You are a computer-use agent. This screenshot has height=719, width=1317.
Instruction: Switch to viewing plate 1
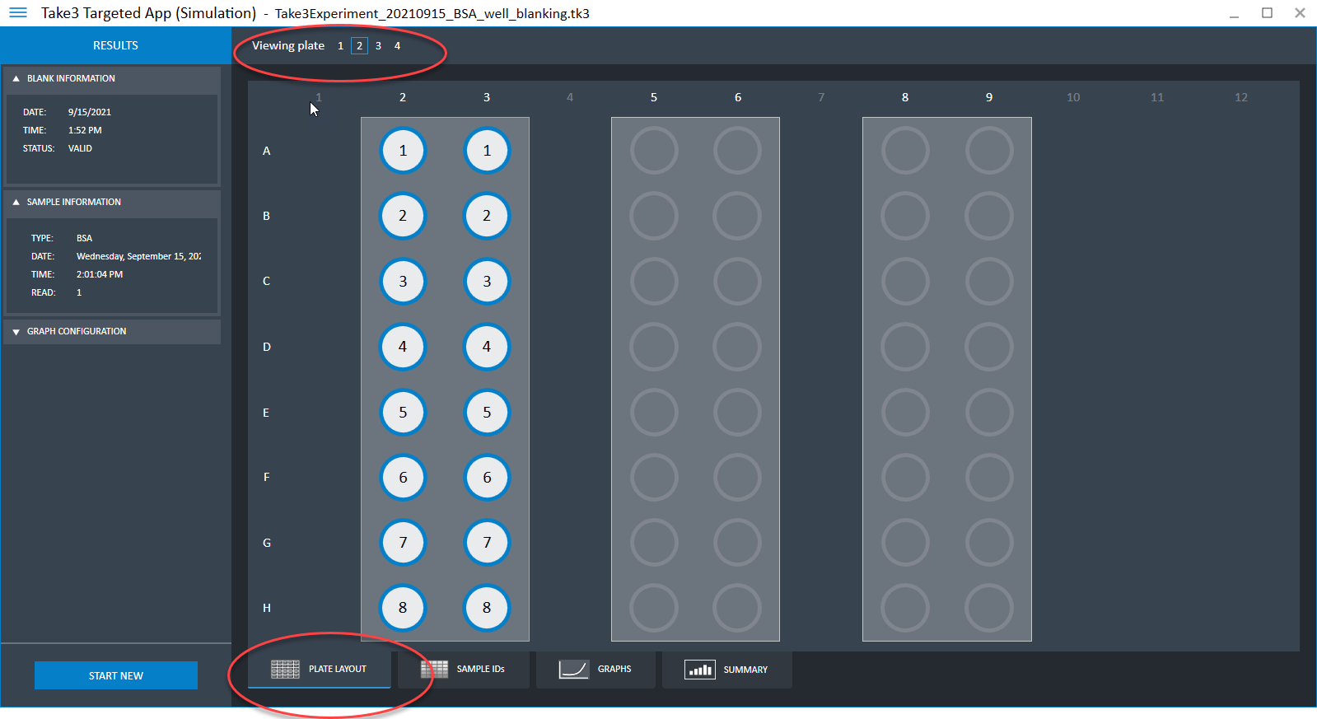(x=340, y=46)
